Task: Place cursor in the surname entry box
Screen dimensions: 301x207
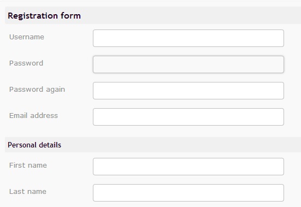Action: pos(188,193)
